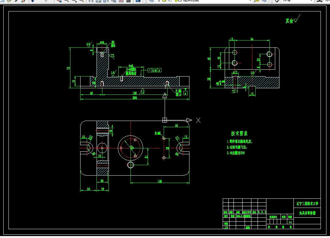
Task: Open the Layer Properties Manager icon
Action: click(x=151, y=1)
